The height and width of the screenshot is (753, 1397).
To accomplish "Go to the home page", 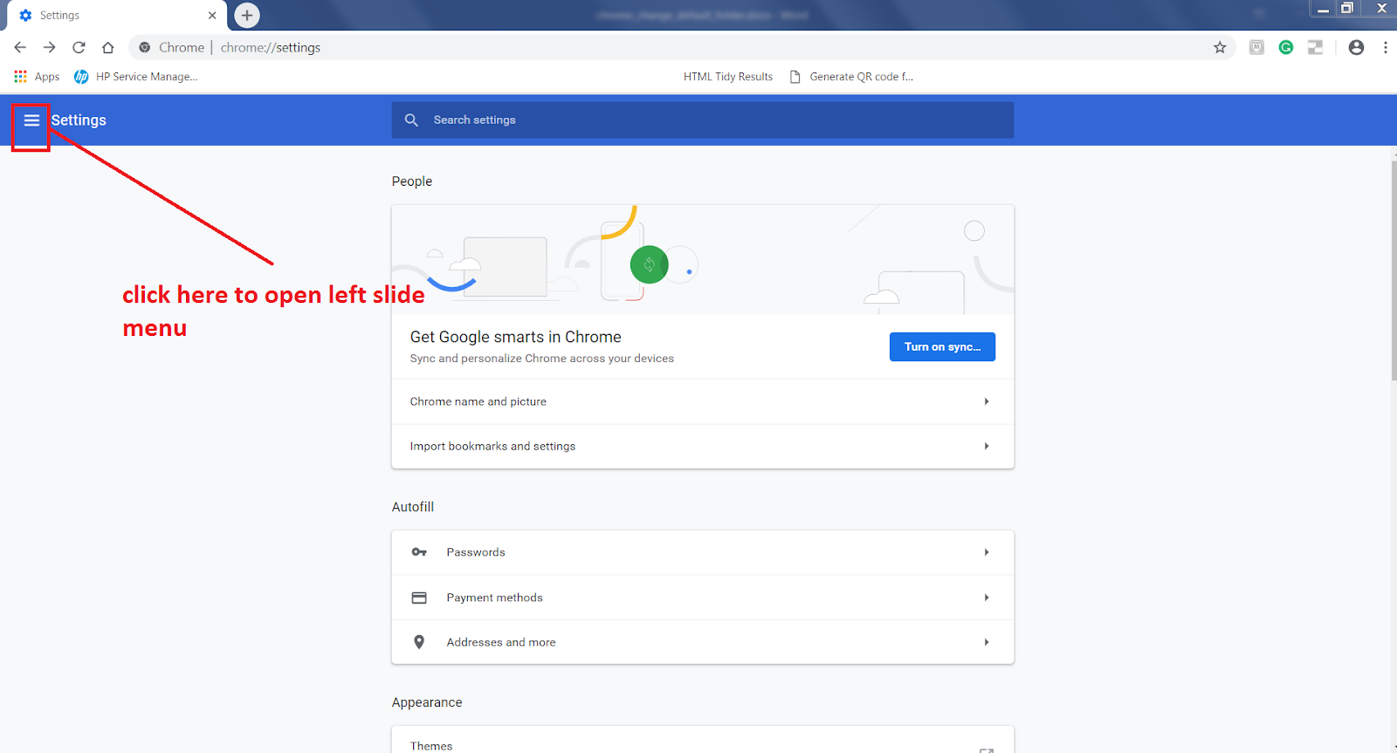I will click(108, 47).
